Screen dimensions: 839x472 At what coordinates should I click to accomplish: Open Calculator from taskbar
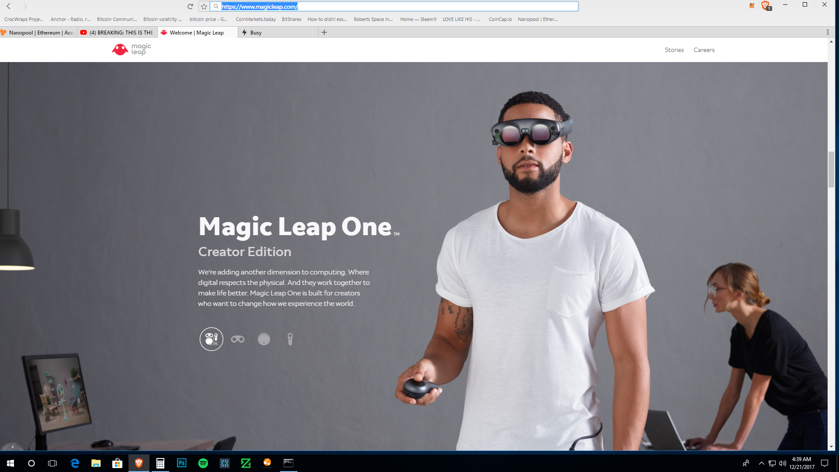tap(160, 463)
